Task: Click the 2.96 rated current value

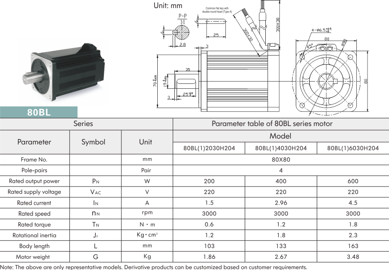Action: 281,203
